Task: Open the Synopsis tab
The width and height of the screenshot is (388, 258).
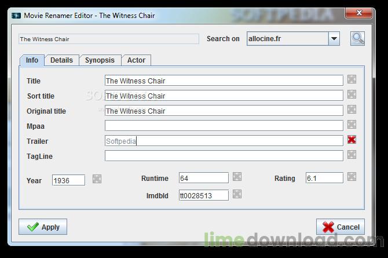Action: click(x=100, y=60)
